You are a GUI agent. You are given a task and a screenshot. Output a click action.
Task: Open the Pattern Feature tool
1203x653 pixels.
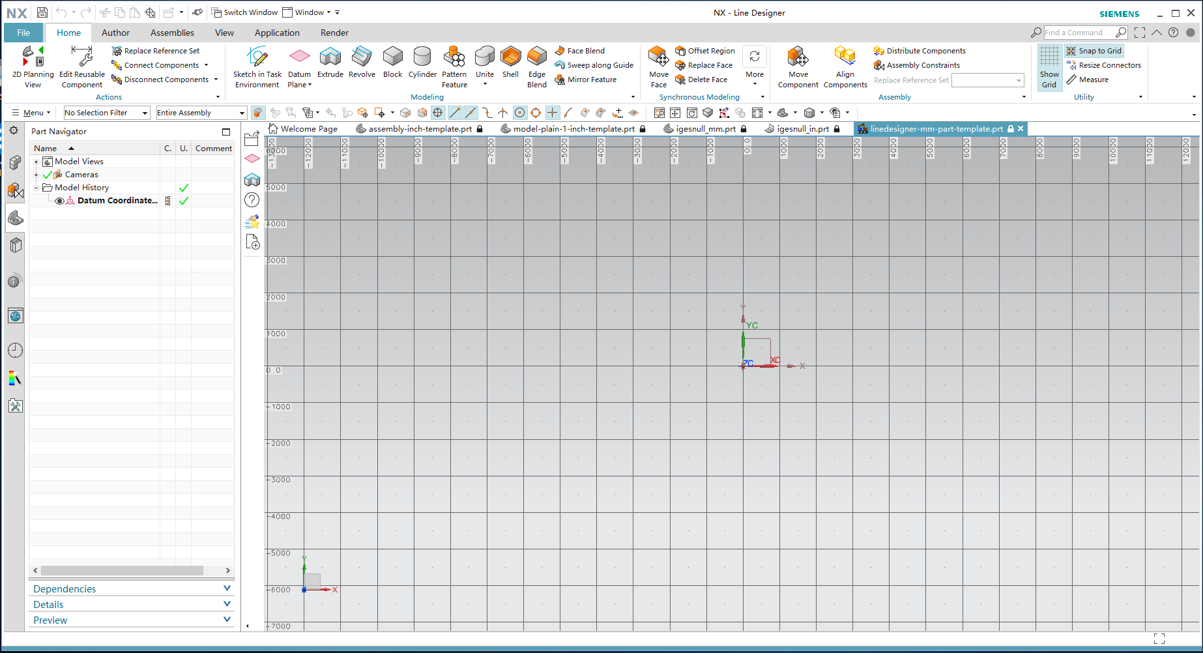coord(454,67)
